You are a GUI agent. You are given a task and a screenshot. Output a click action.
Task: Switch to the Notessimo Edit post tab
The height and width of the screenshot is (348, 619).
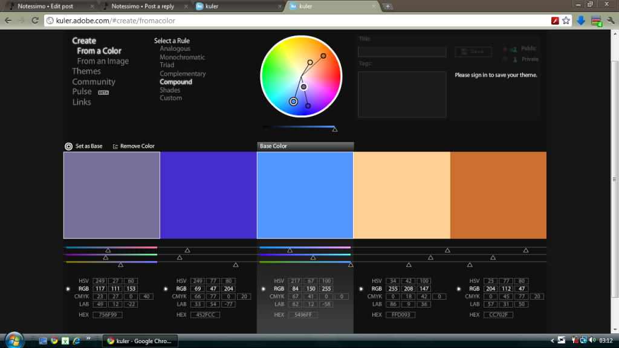pyautogui.click(x=51, y=6)
